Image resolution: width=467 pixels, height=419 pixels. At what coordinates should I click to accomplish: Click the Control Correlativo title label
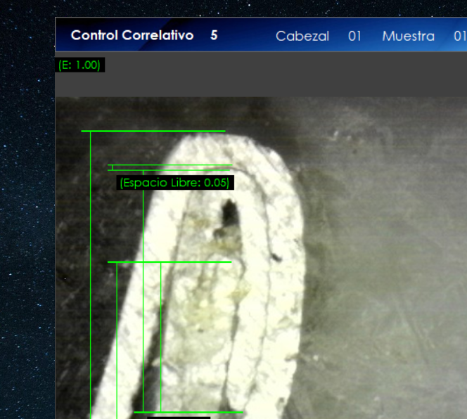point(132,35)
